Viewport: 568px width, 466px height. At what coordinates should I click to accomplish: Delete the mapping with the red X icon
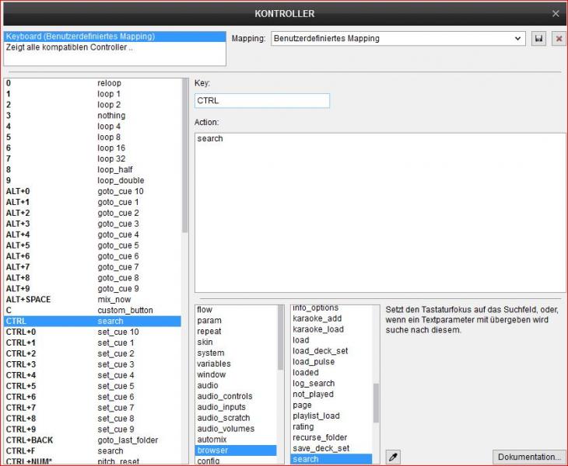[x=559, y=39]
